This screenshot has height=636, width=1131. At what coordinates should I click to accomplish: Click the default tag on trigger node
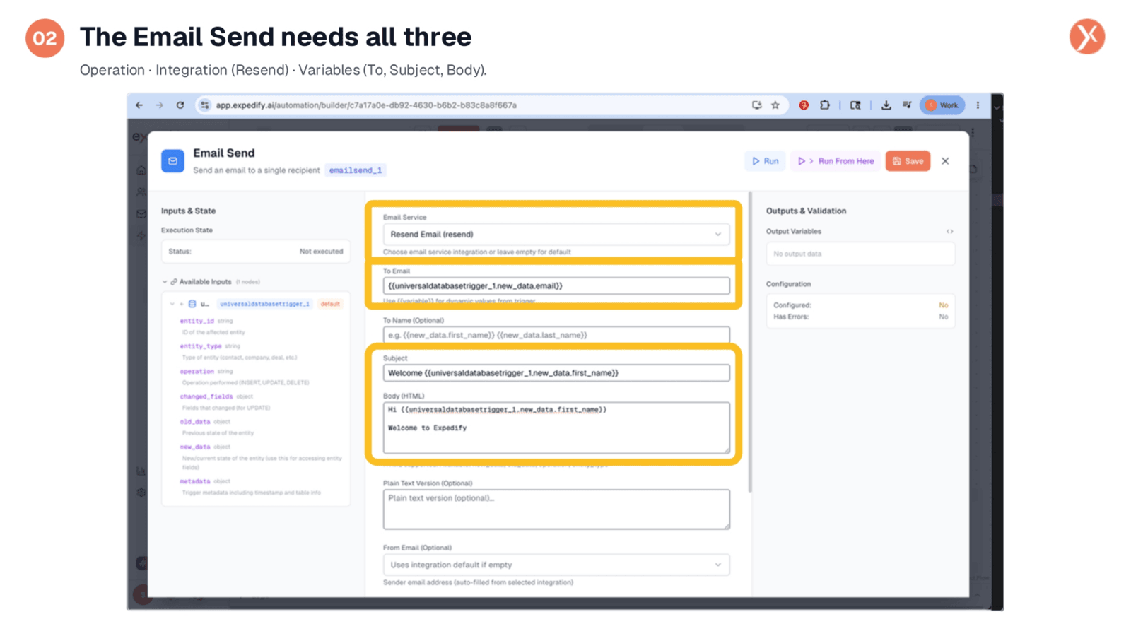point(330,304)
